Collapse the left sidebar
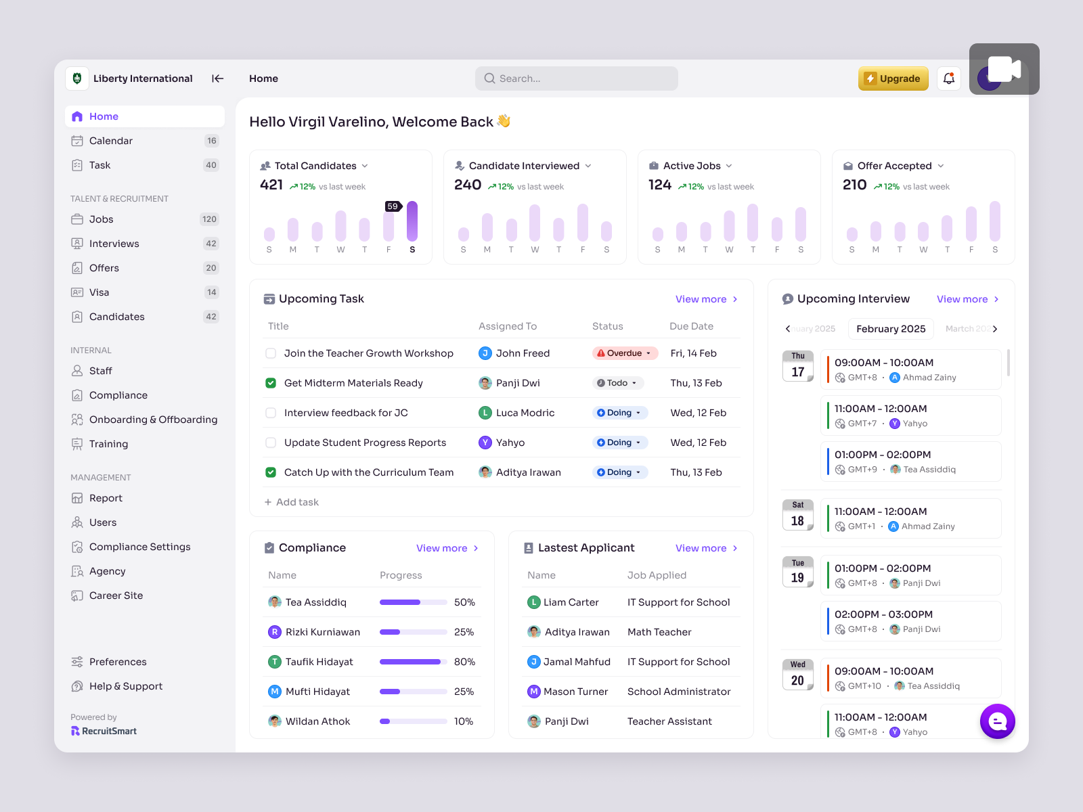 click(x=217, y=78)
